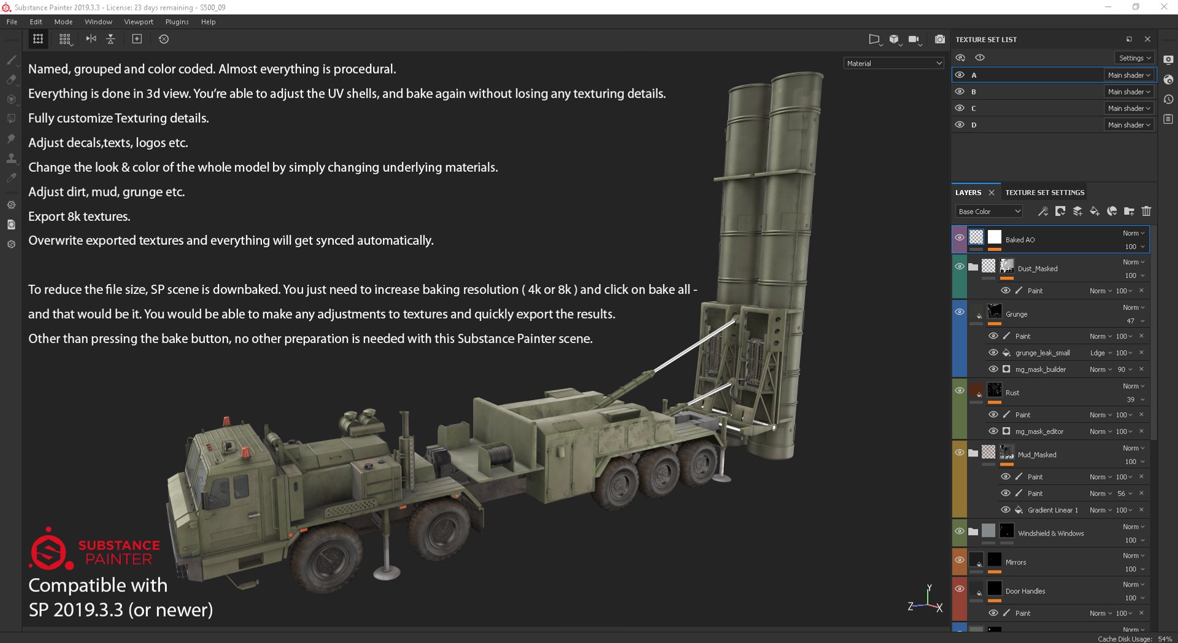Viewport: 1178px width, 643px height.
Task: Toggle visibility of mg_mask_editor effect
Action: (993, 431)
